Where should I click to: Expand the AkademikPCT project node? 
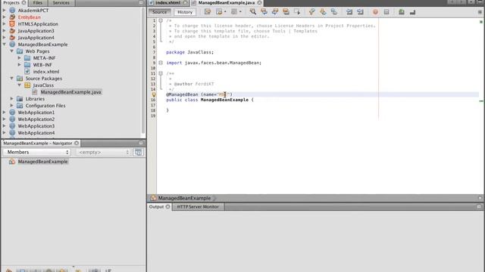click(x=5, y=11)
